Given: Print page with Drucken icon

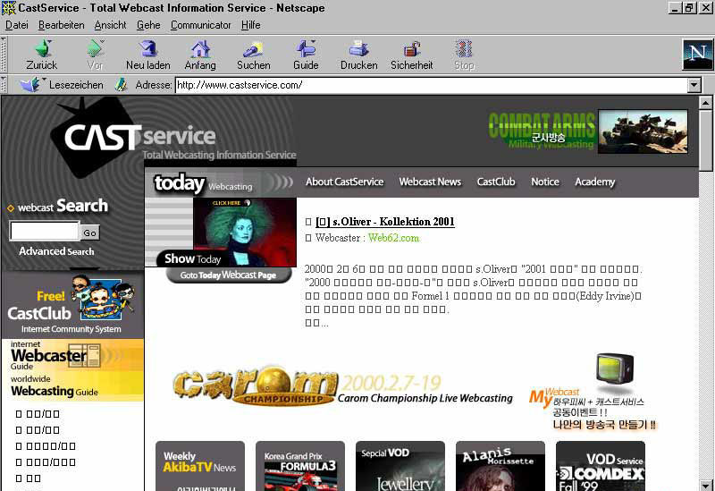Looking at the screenshot, I should pos(359,49).
